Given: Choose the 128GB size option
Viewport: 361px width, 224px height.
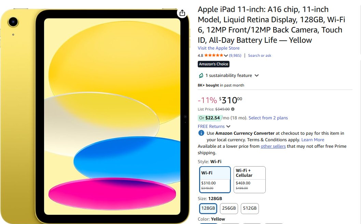Looking at the screenshot, I should [208, 208].
